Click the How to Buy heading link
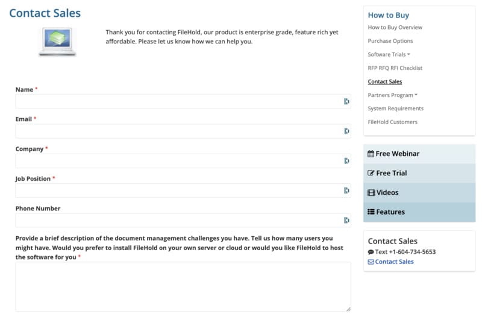The width and height of the screenshot is (482, 317). tap(388, 15)
